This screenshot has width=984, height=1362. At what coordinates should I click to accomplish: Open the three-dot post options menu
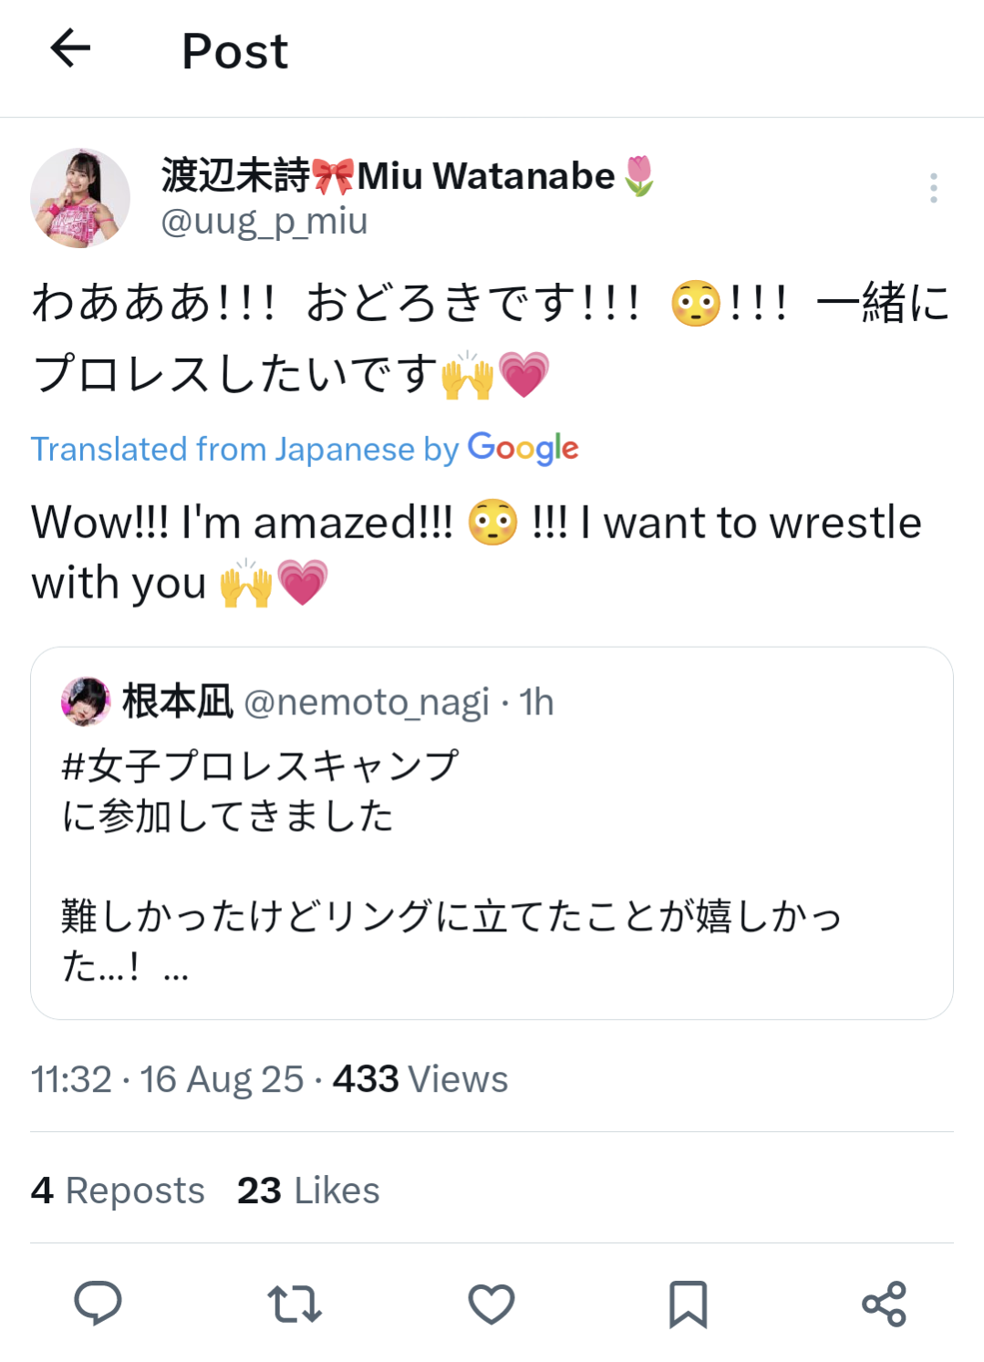[x=933, y=188]
